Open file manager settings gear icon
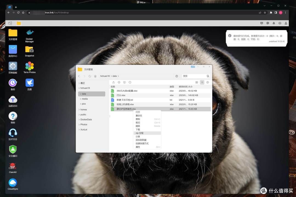This screenshot has width=296, height=197. [x=207, y=82]
